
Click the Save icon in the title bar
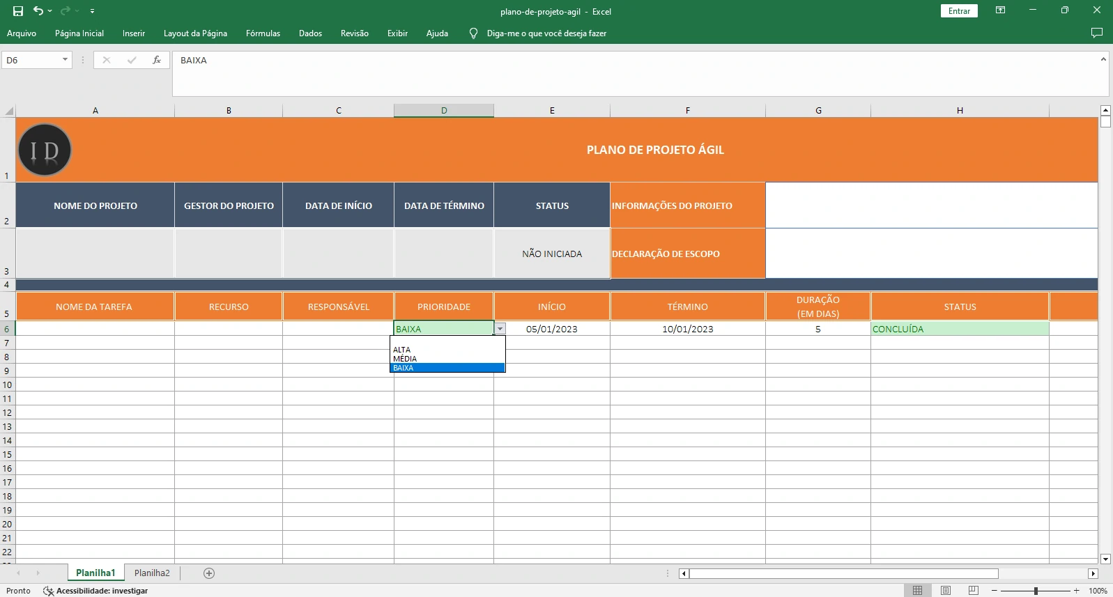pyautogui.click(x=18, y=11)
